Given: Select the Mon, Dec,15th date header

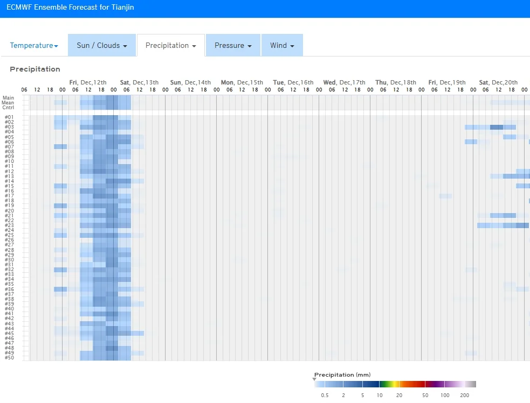Looking at the screenshot, I should tap(242, 82).
